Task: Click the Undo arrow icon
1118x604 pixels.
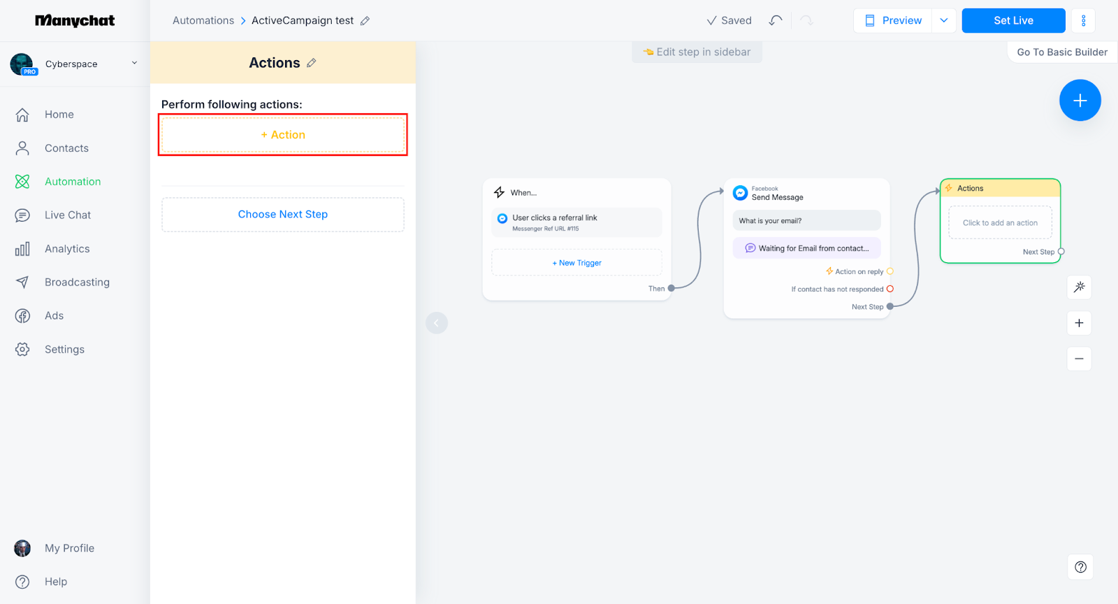Action: point(775,20)
